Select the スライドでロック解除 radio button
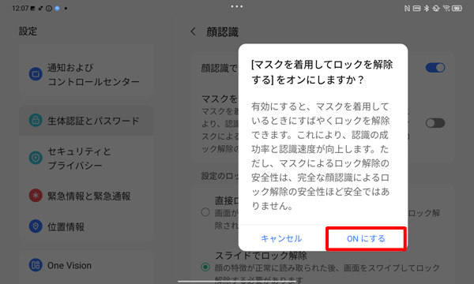Viewport: 474px width, 284px height. [205, 267]
